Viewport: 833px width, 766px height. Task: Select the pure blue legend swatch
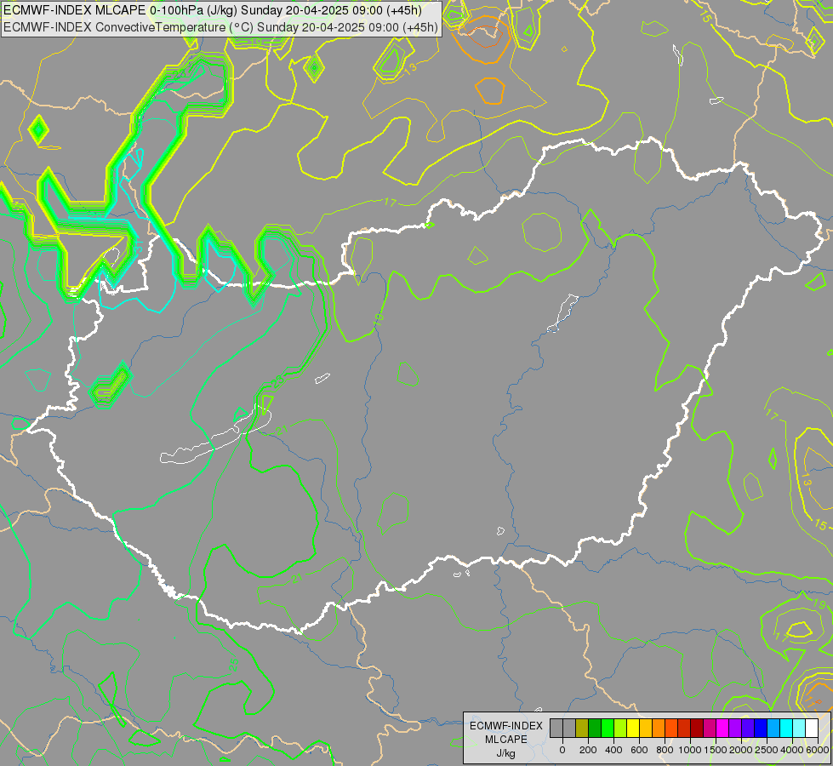(x=762, y=728)
